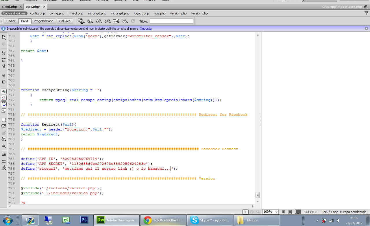
Task: Open the visual aids eye menu
Action: [x=125, y=21]
